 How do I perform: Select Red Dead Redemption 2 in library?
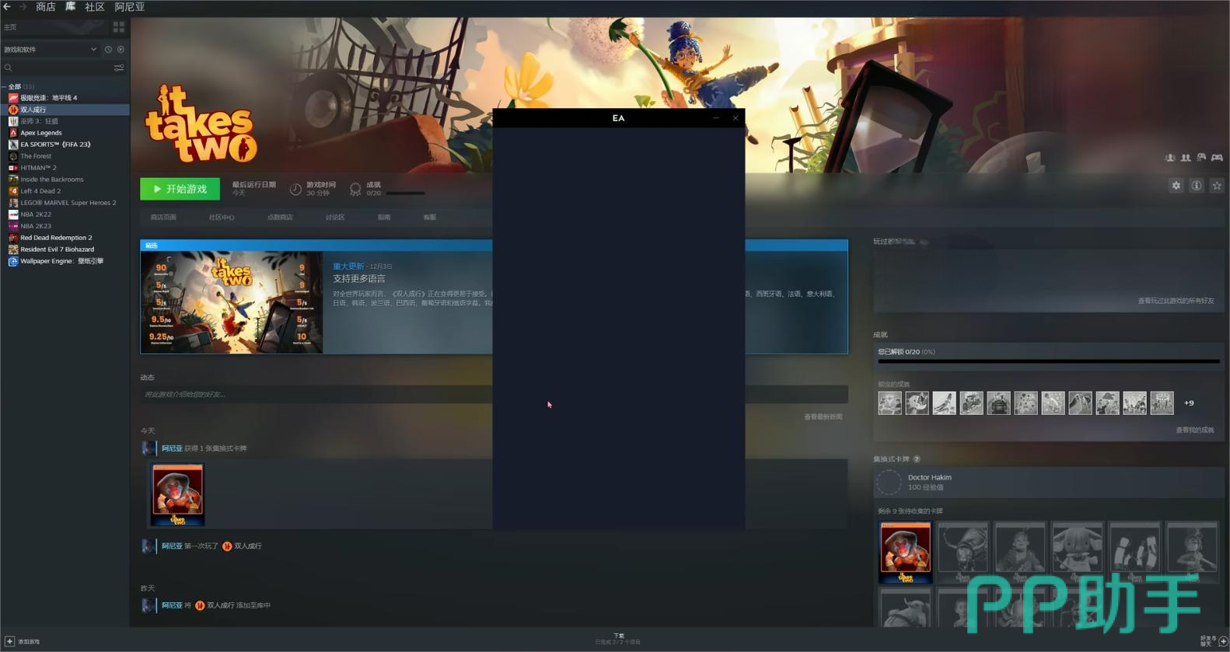tap(56, 238)
